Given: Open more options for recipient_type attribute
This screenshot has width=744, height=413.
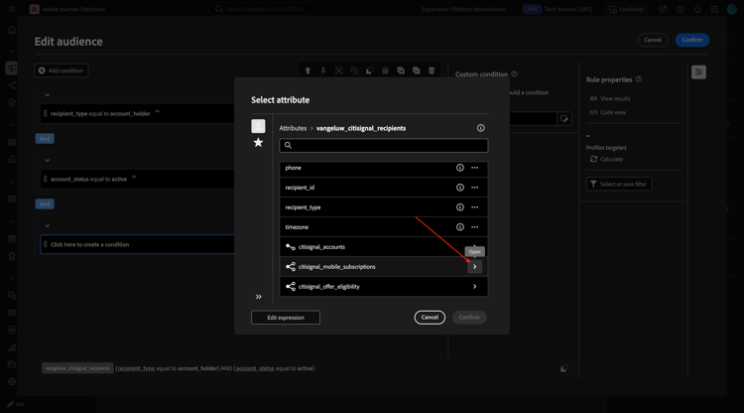Looking at the screenshot, I should coord(474,207).
